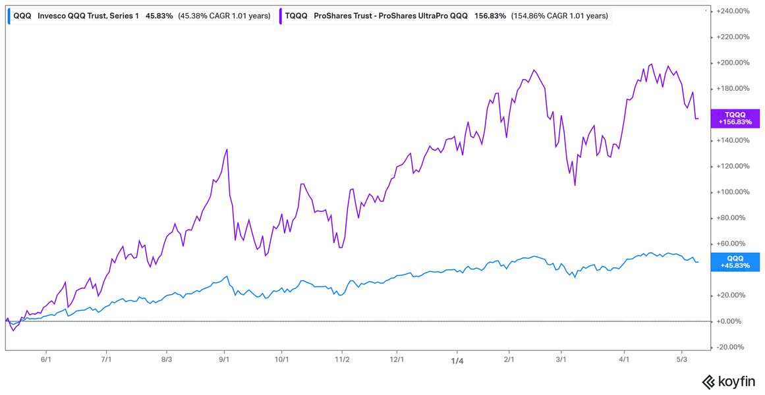Click the +100.00% axis label
Viewport: 765px width, 395px height.
(x=733, y=192)
